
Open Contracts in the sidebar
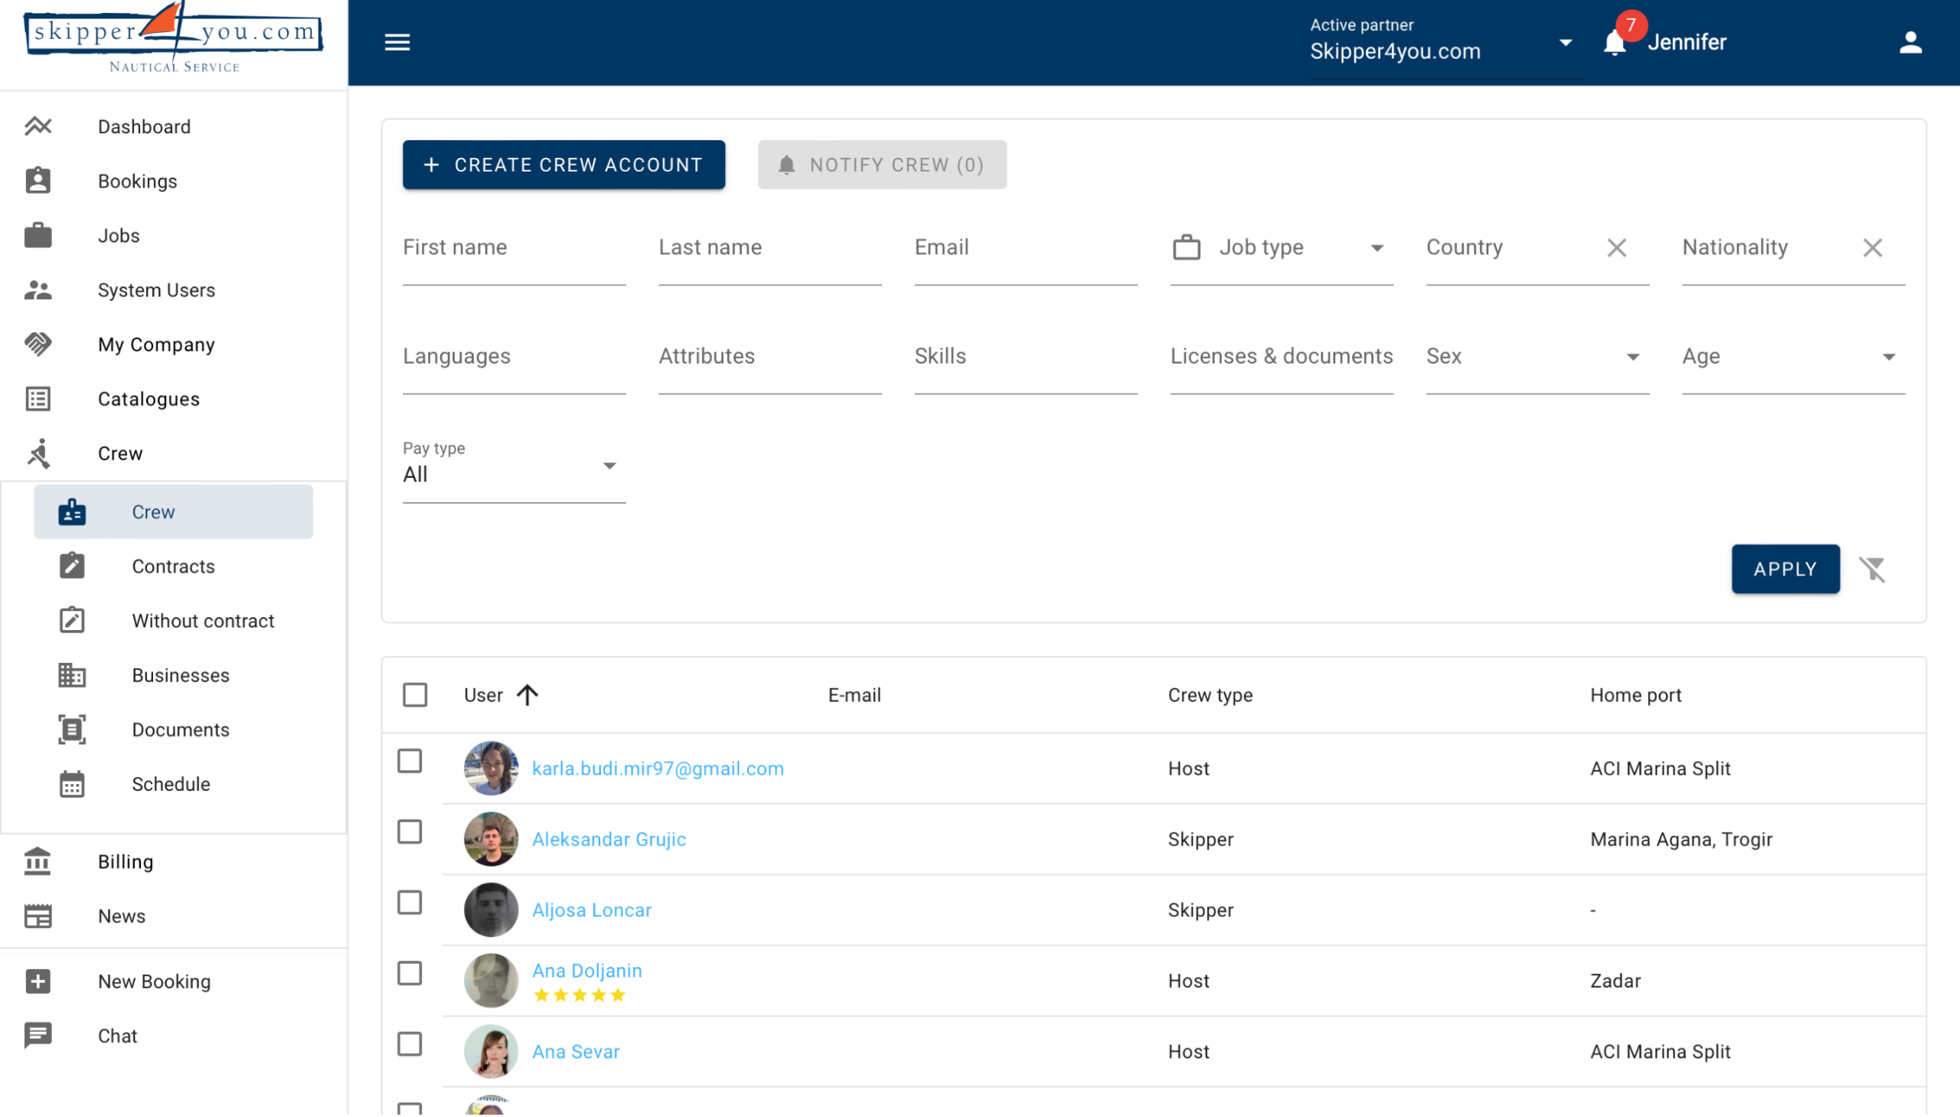pos(173,567)
